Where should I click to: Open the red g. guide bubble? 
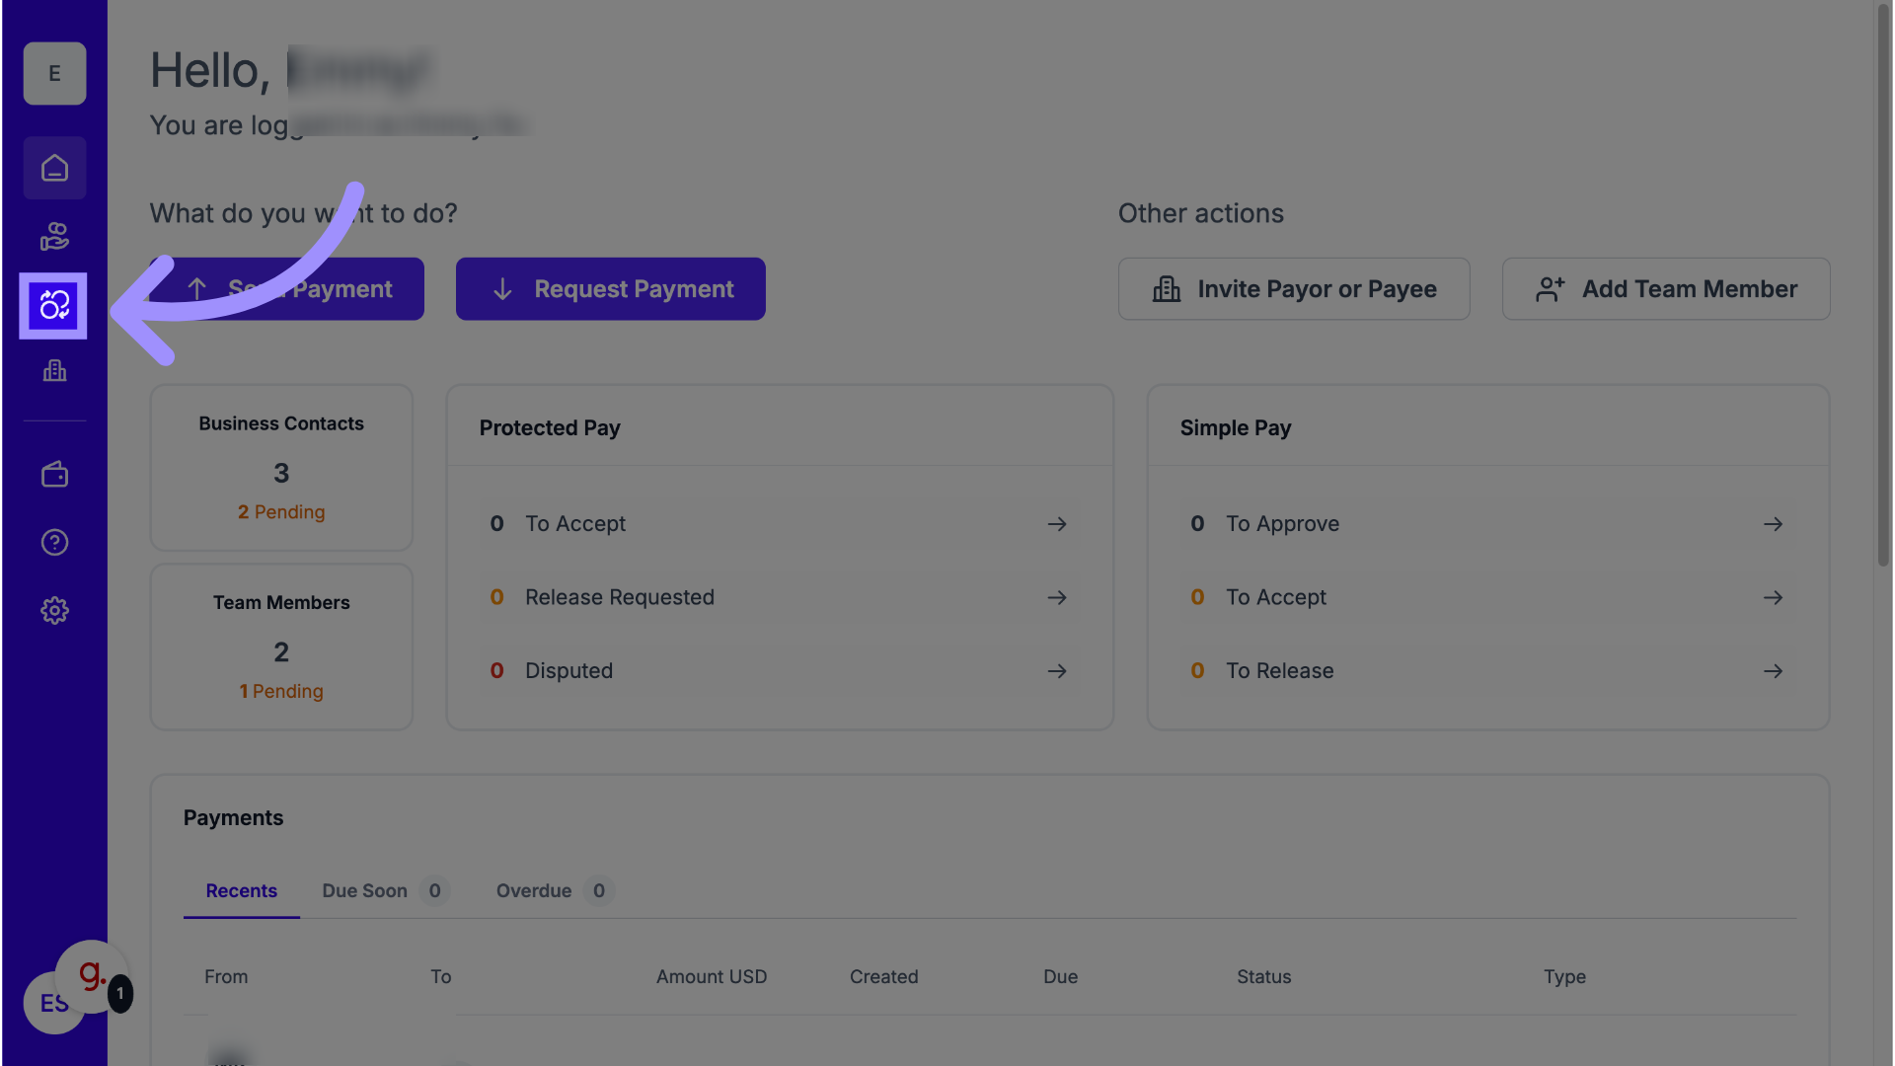tap(92, 976)
